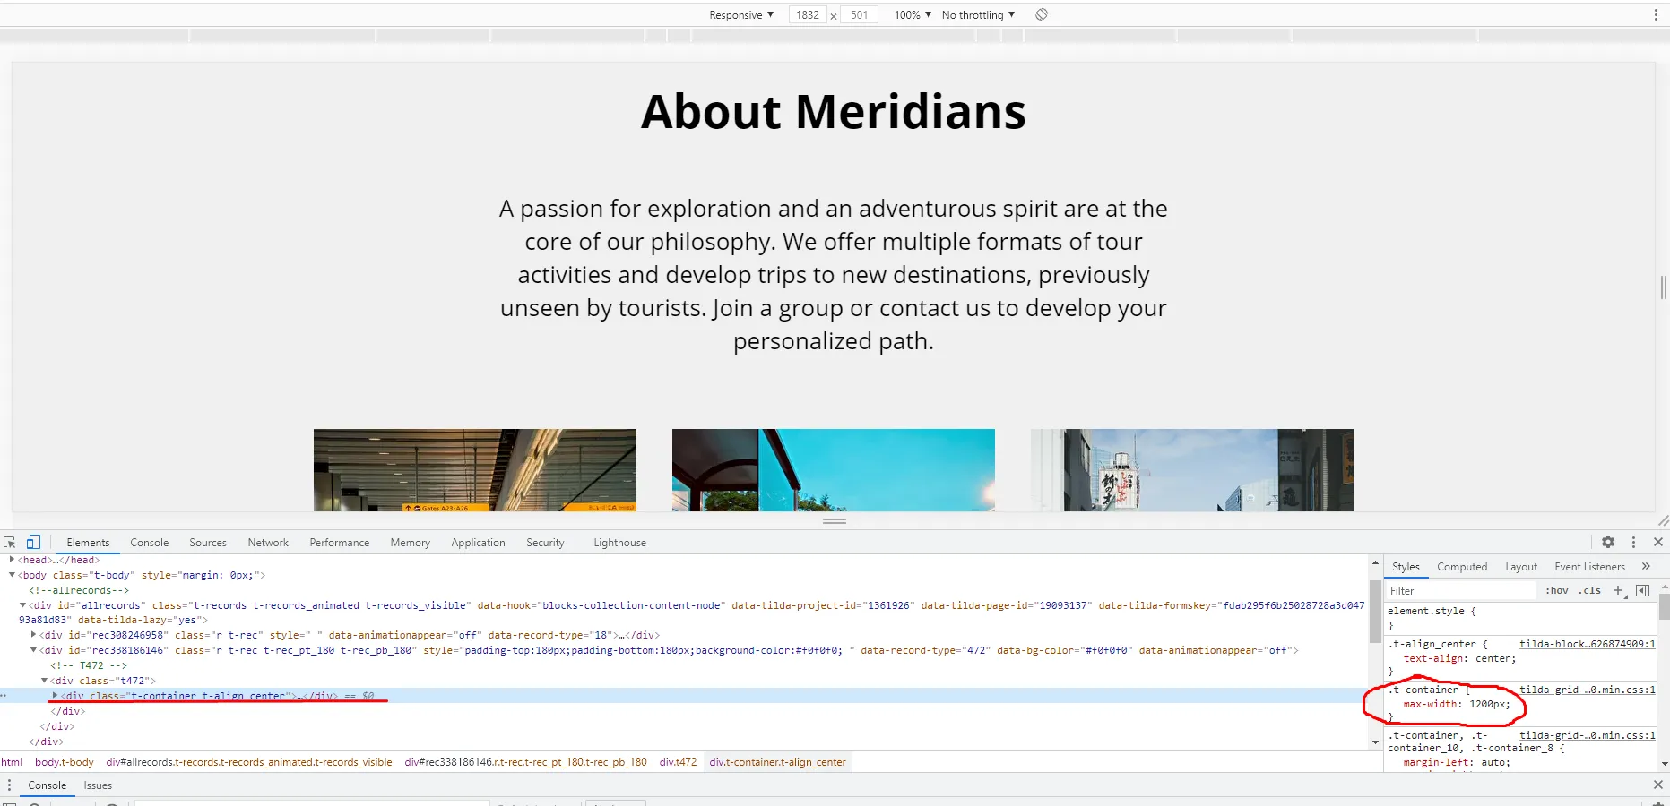Open the Application tab

479,543
